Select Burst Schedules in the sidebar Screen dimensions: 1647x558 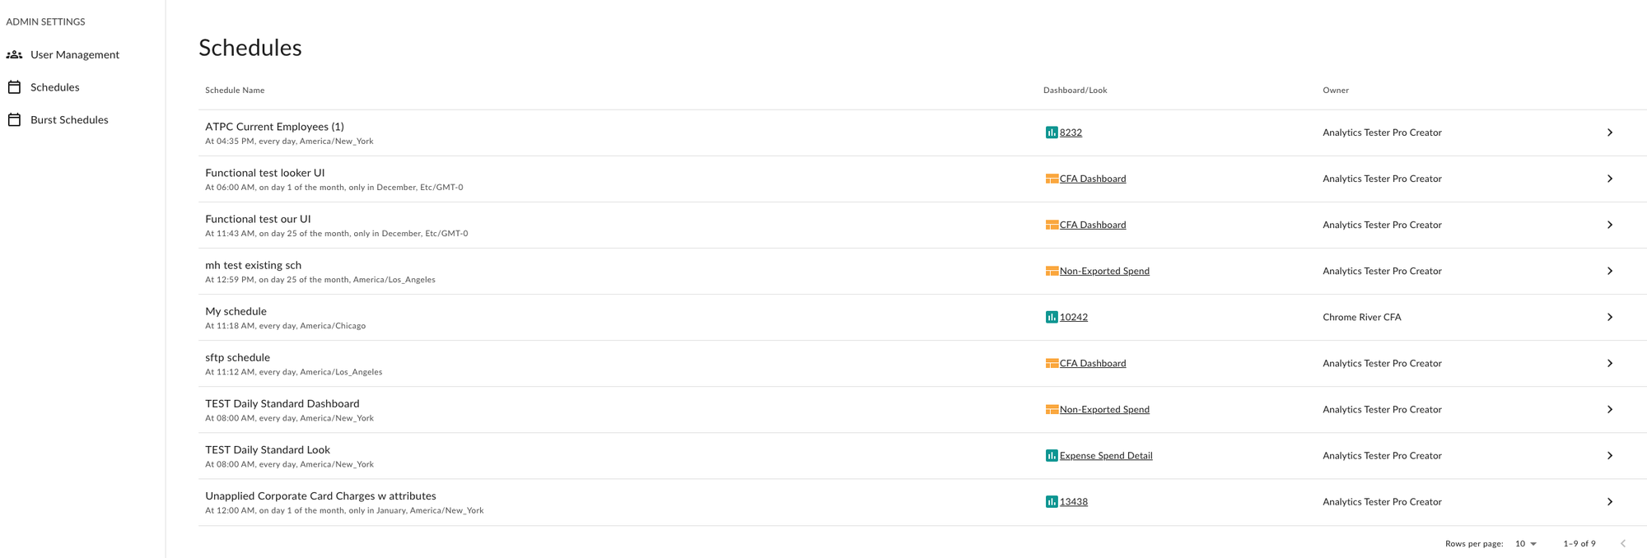pos(68,119)
